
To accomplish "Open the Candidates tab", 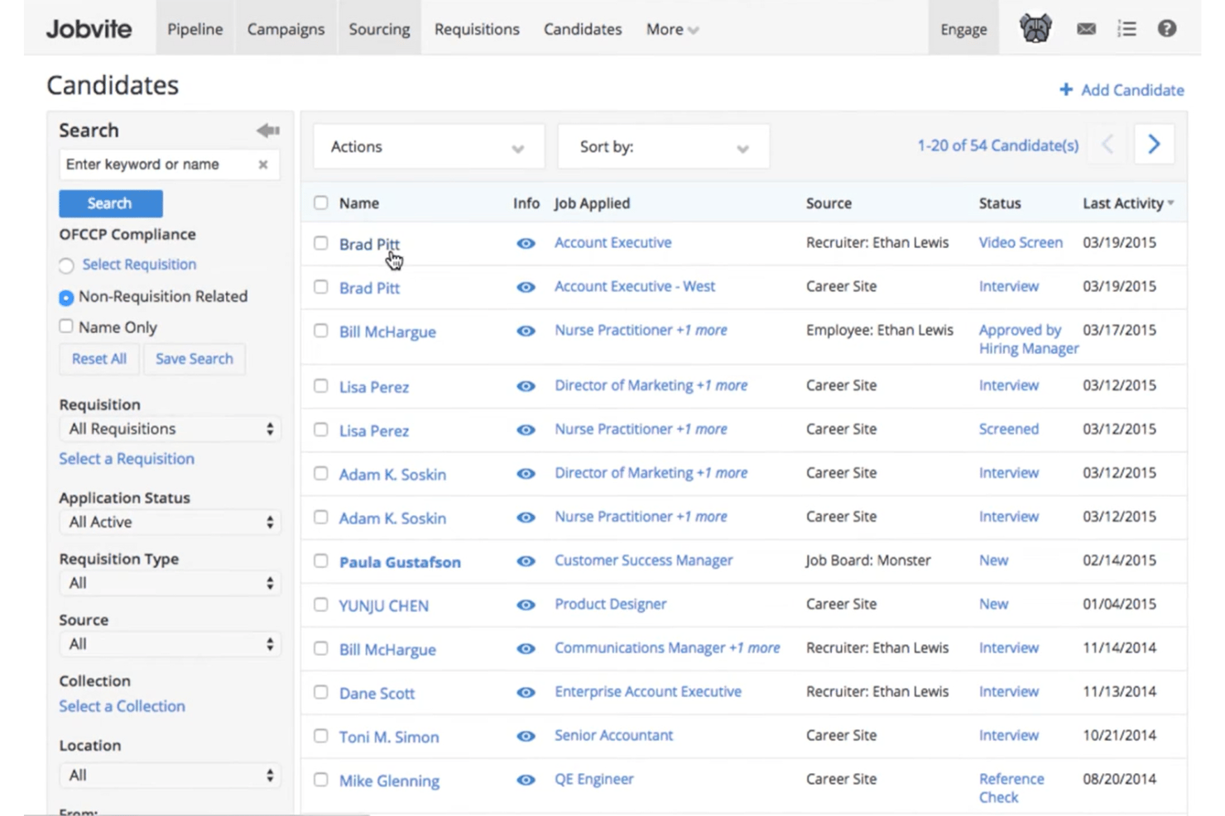I will click(x=583, y=29).
